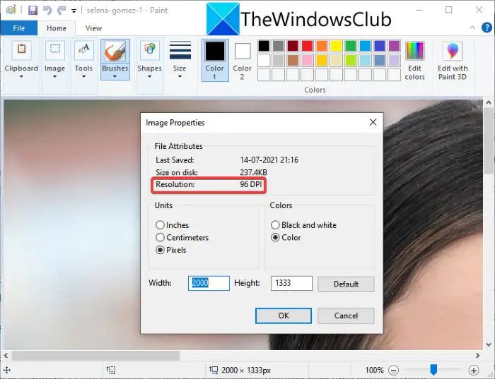Open the Shapes gallery
This screenshot has width=495, height=379.
(149, 56)
